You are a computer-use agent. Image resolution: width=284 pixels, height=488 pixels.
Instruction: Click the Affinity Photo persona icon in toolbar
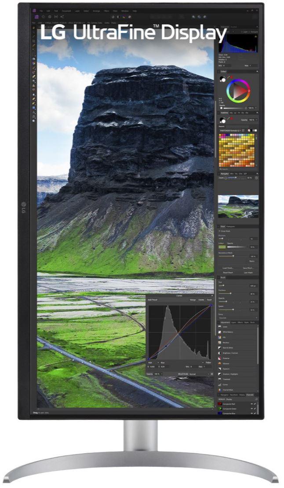[x=36, y=17]
